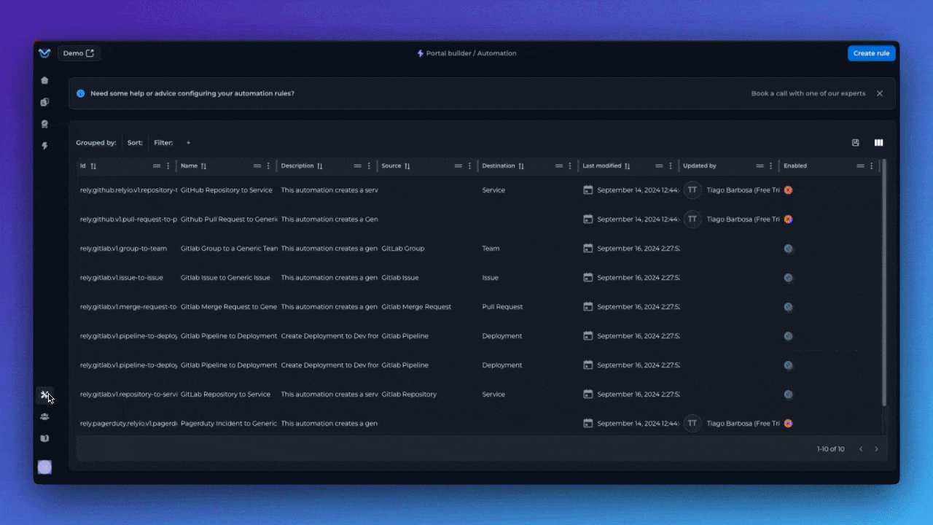Open the Name column three-dot menu
The image size is (933, 525).
[x=268, y=166]
